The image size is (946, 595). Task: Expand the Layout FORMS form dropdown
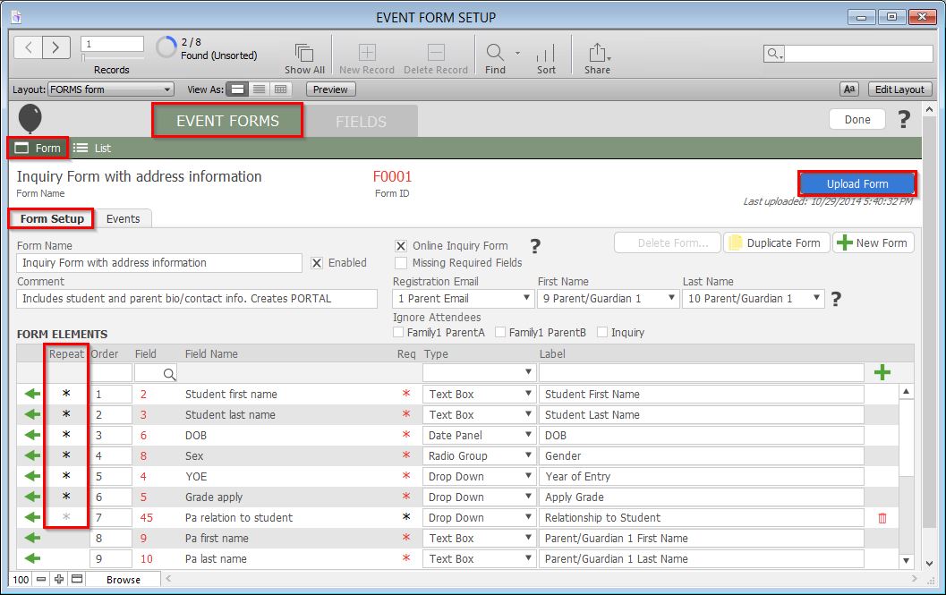[111, 89]
